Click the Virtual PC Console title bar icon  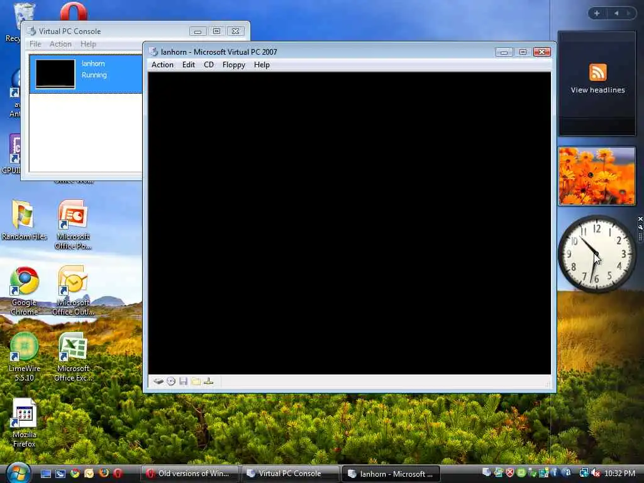[x=31, y=31]
